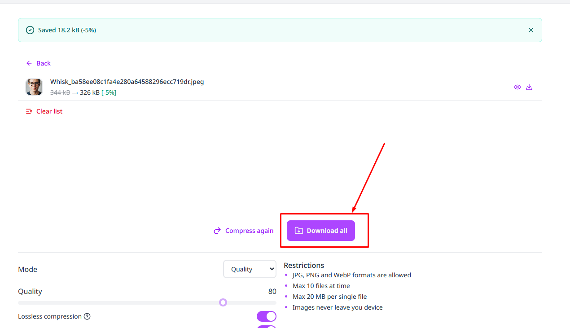This screenshot has height=328, width=570.
Task: Click the left arrow icon beside Back
Action: pyautogui.click(x=29, y=63)
